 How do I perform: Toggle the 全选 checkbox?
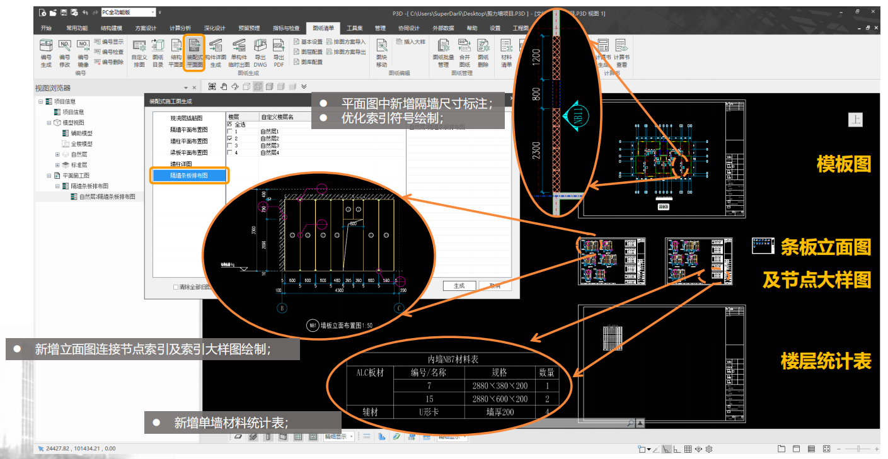coord(229,125)
